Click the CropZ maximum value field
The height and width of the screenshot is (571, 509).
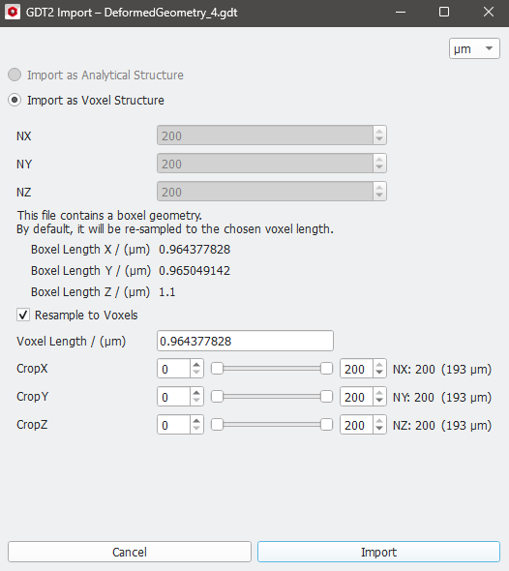(x=356, y=425)
